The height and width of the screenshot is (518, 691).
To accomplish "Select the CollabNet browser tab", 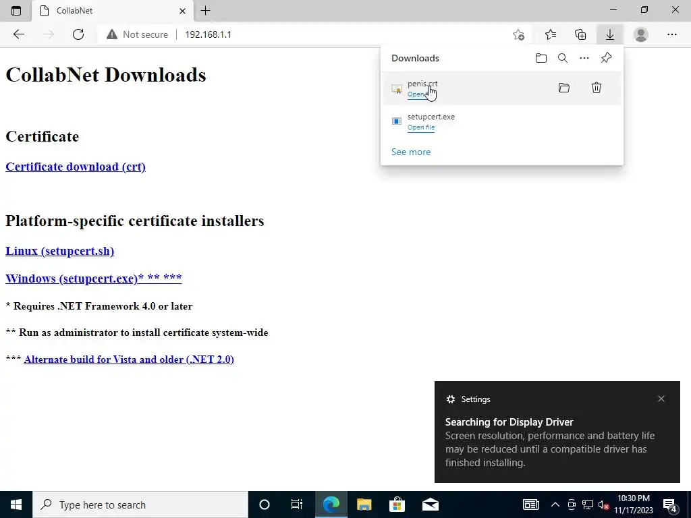I will click(113, 11).
